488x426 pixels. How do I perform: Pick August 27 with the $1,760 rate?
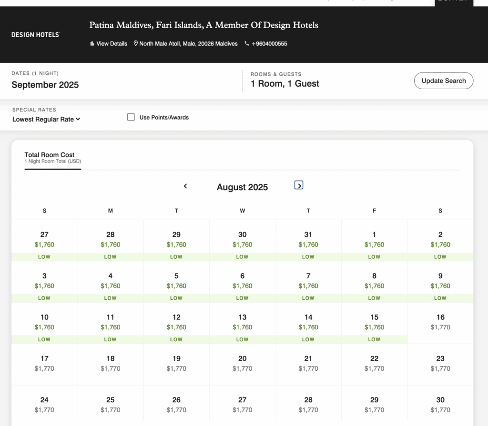point(44,239)
